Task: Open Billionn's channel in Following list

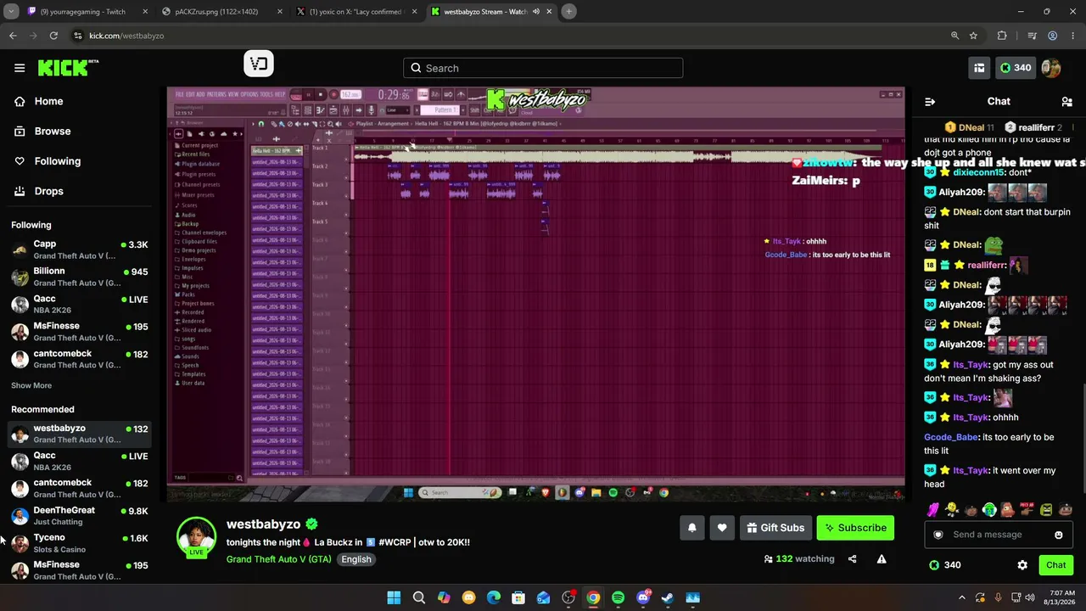Action: pyautogui.click(x=80, y=277)
